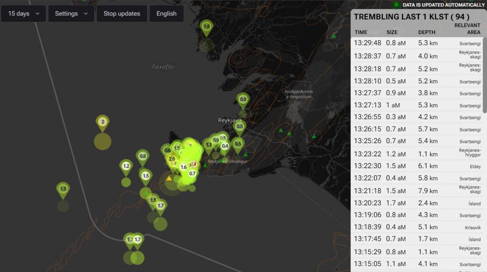Viewport: 487px width, 272px height.
Task: Click the 0.8 marker north of Reykjavik
Action: 243,100
